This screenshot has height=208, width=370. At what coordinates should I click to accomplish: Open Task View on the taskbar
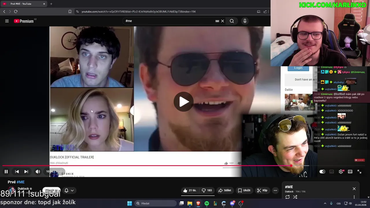pyautogui.click(x=181, y=203)
